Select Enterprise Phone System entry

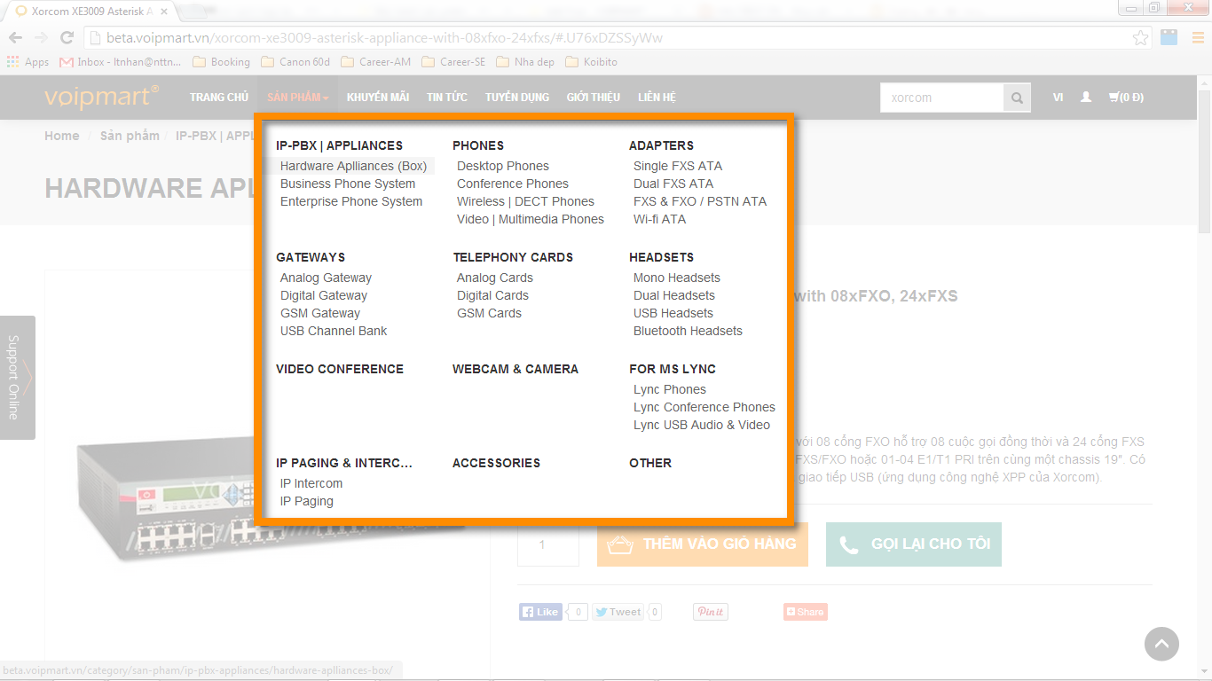pyautogui.click(x=351, y=201)
